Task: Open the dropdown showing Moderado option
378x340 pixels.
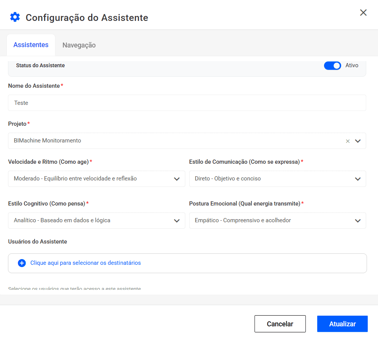Action: (91, 179)
